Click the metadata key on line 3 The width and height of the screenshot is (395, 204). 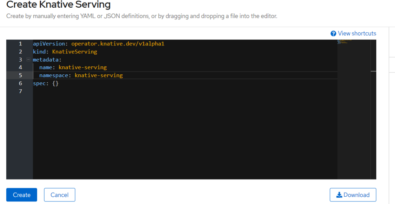click(46, 59)
